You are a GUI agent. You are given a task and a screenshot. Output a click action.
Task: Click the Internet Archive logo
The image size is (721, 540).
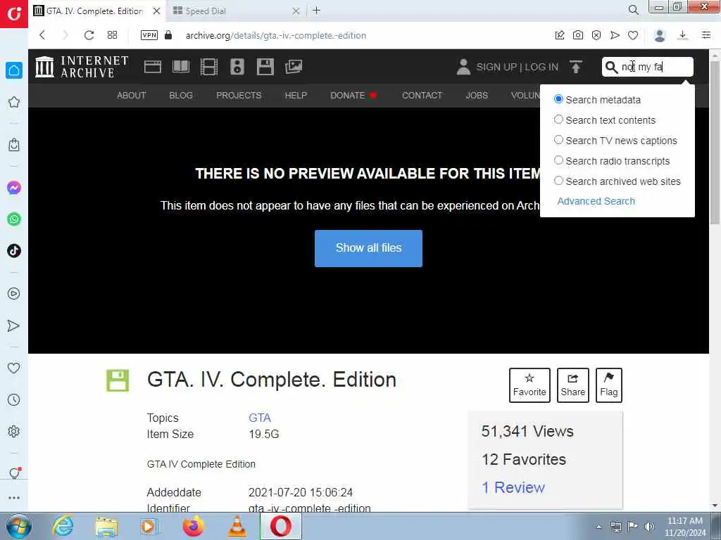click(x=82, y=67)
